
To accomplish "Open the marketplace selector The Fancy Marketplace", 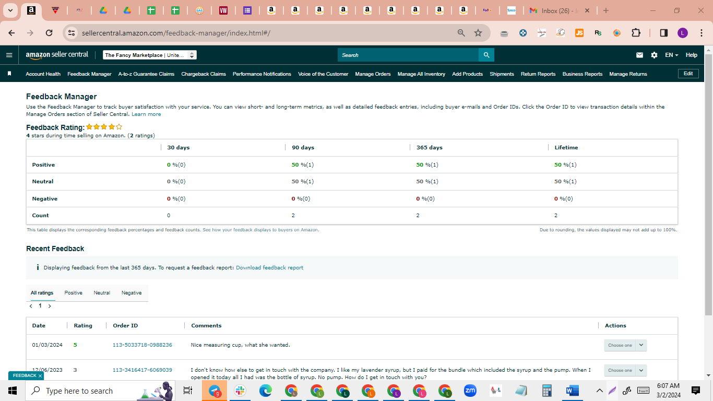I will (150, 55).
